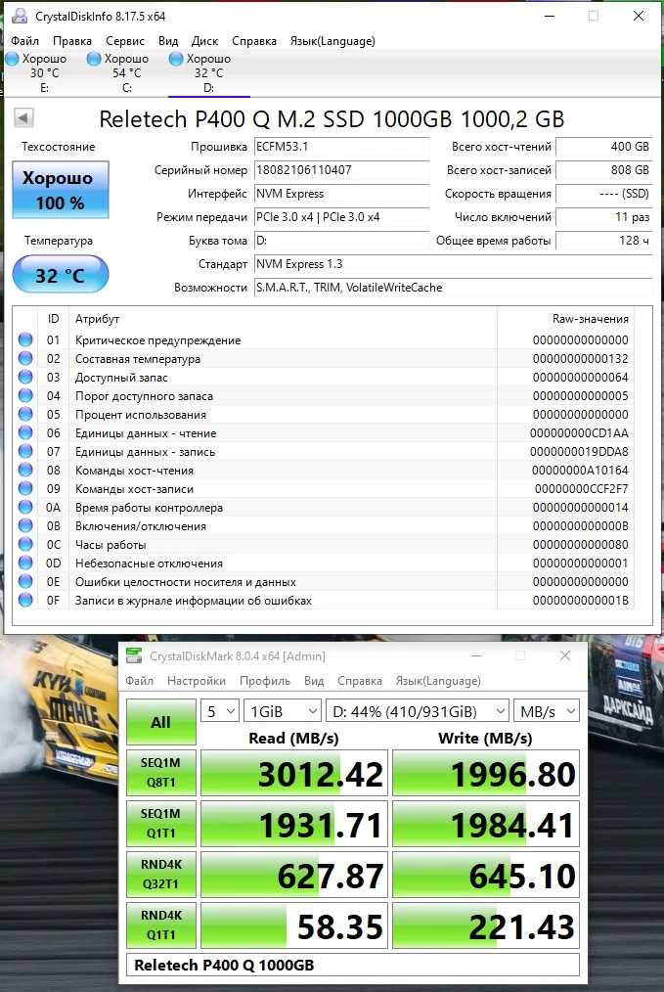Open the Диск menu in CrystalDiskInfo
Image resolution: width=664 pixels, height=992 pixels.
(x=205, y=40)
